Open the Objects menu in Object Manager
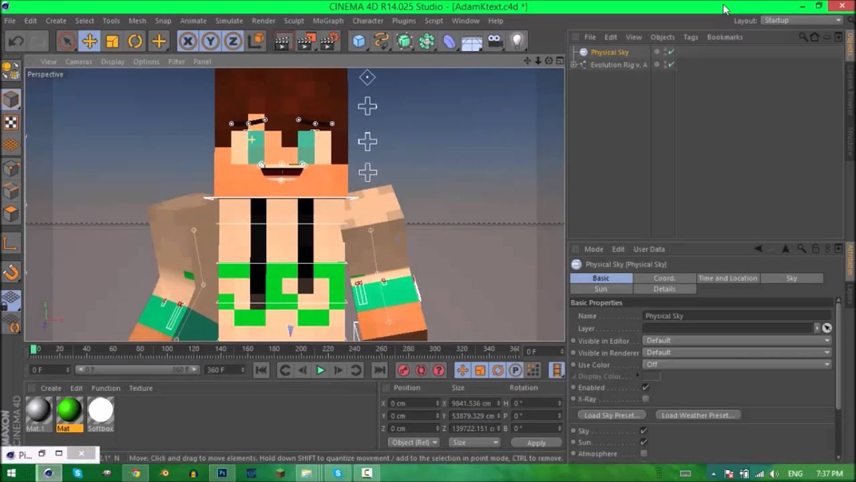The image size is (856, 482). tap(663, 37)
